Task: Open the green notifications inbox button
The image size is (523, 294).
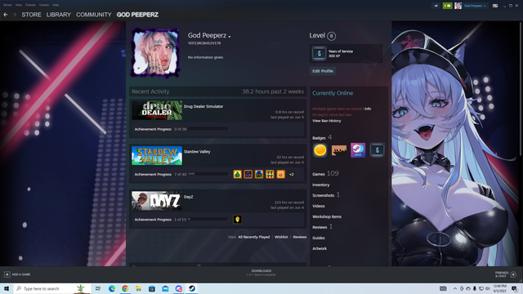Action: (x=447, y=6)
